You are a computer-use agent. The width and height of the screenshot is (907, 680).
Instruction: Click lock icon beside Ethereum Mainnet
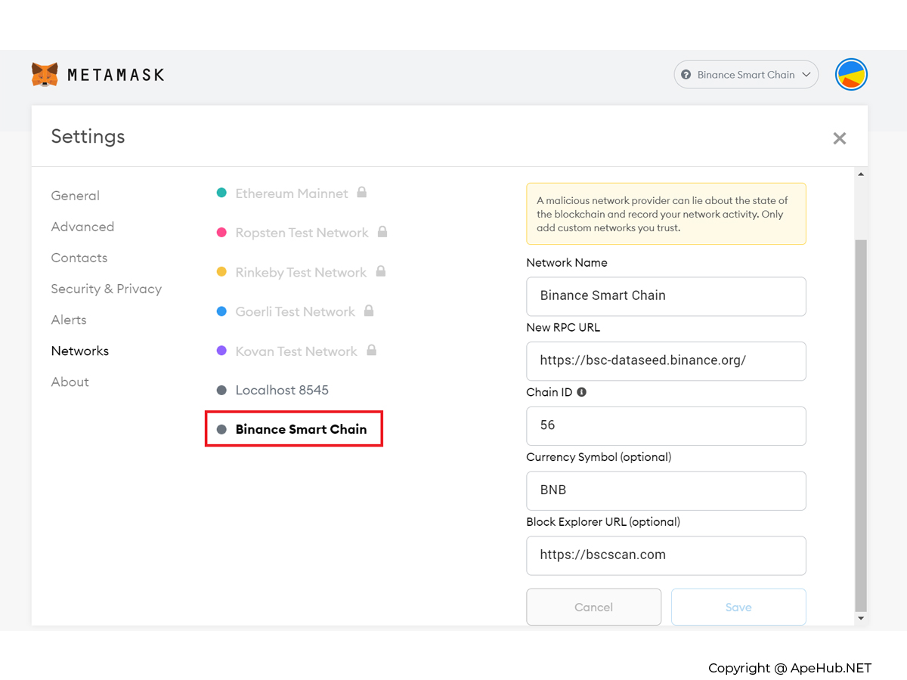point(362,193)
